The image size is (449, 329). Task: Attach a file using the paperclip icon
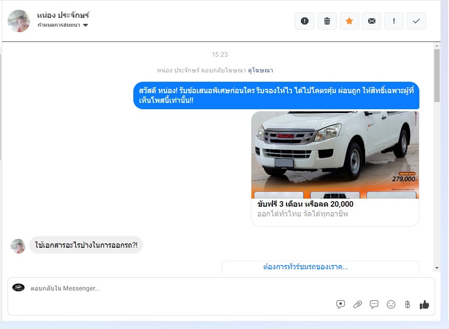(x=358, y=304)
